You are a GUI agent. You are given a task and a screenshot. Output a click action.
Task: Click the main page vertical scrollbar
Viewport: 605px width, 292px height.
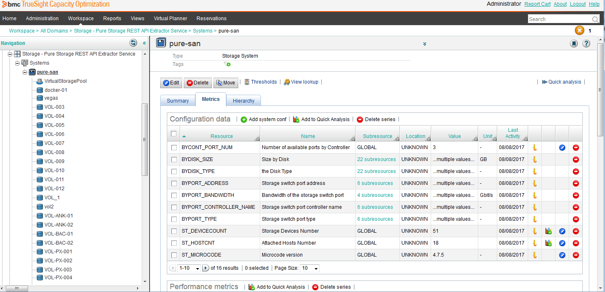(601, 89)
